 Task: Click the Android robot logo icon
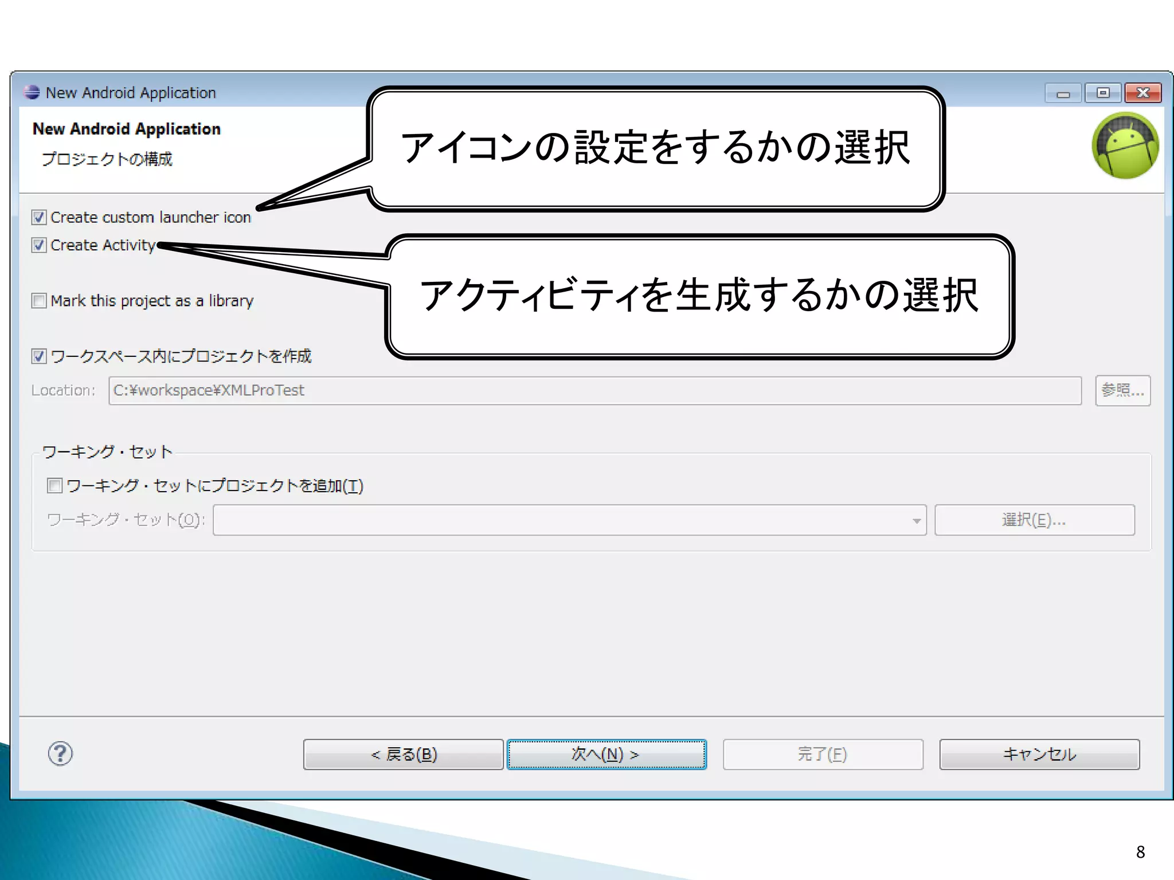pos(1125,146)
